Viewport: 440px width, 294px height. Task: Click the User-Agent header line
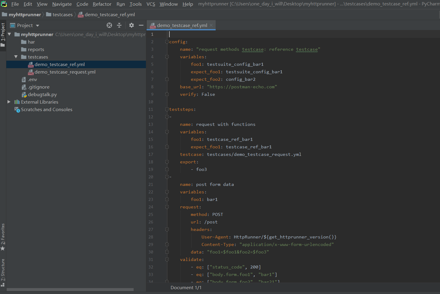click(x=269, y=237)
